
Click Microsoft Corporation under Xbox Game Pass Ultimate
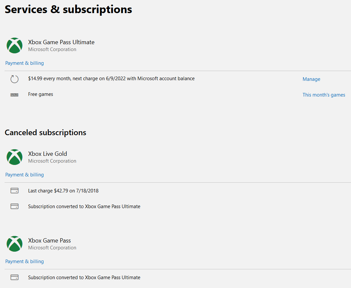click(52, 49)
